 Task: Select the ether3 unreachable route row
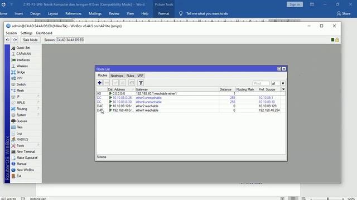pyautogui.click(x=191, y=98)
